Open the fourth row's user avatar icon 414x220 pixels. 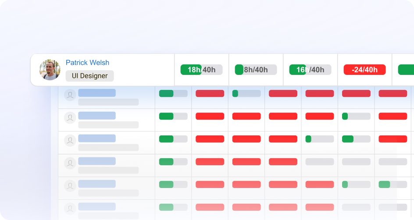point(70,163)
